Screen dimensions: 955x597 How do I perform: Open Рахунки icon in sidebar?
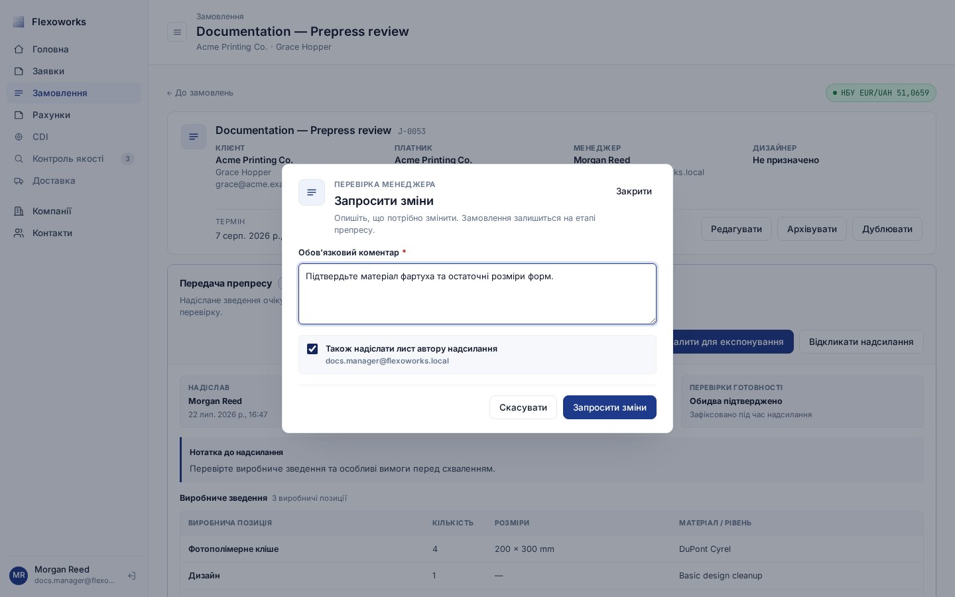tap(19, 115)
